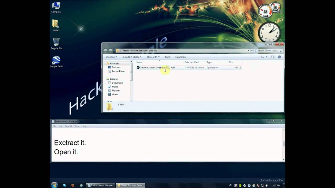
Task: Click the 'Exctract it.' text line
Action: [70, 143]
